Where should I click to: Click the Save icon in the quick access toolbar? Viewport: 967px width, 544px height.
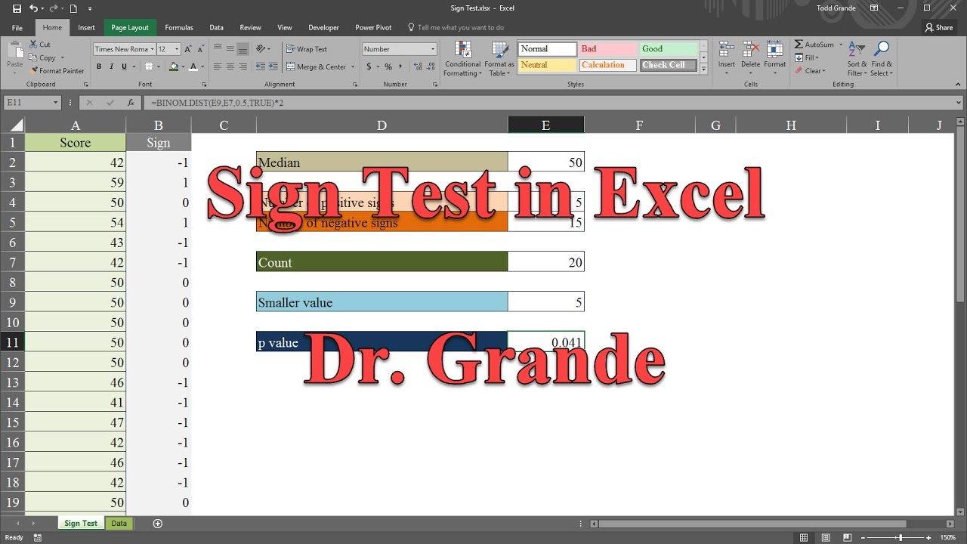click(x=17, y=8)
